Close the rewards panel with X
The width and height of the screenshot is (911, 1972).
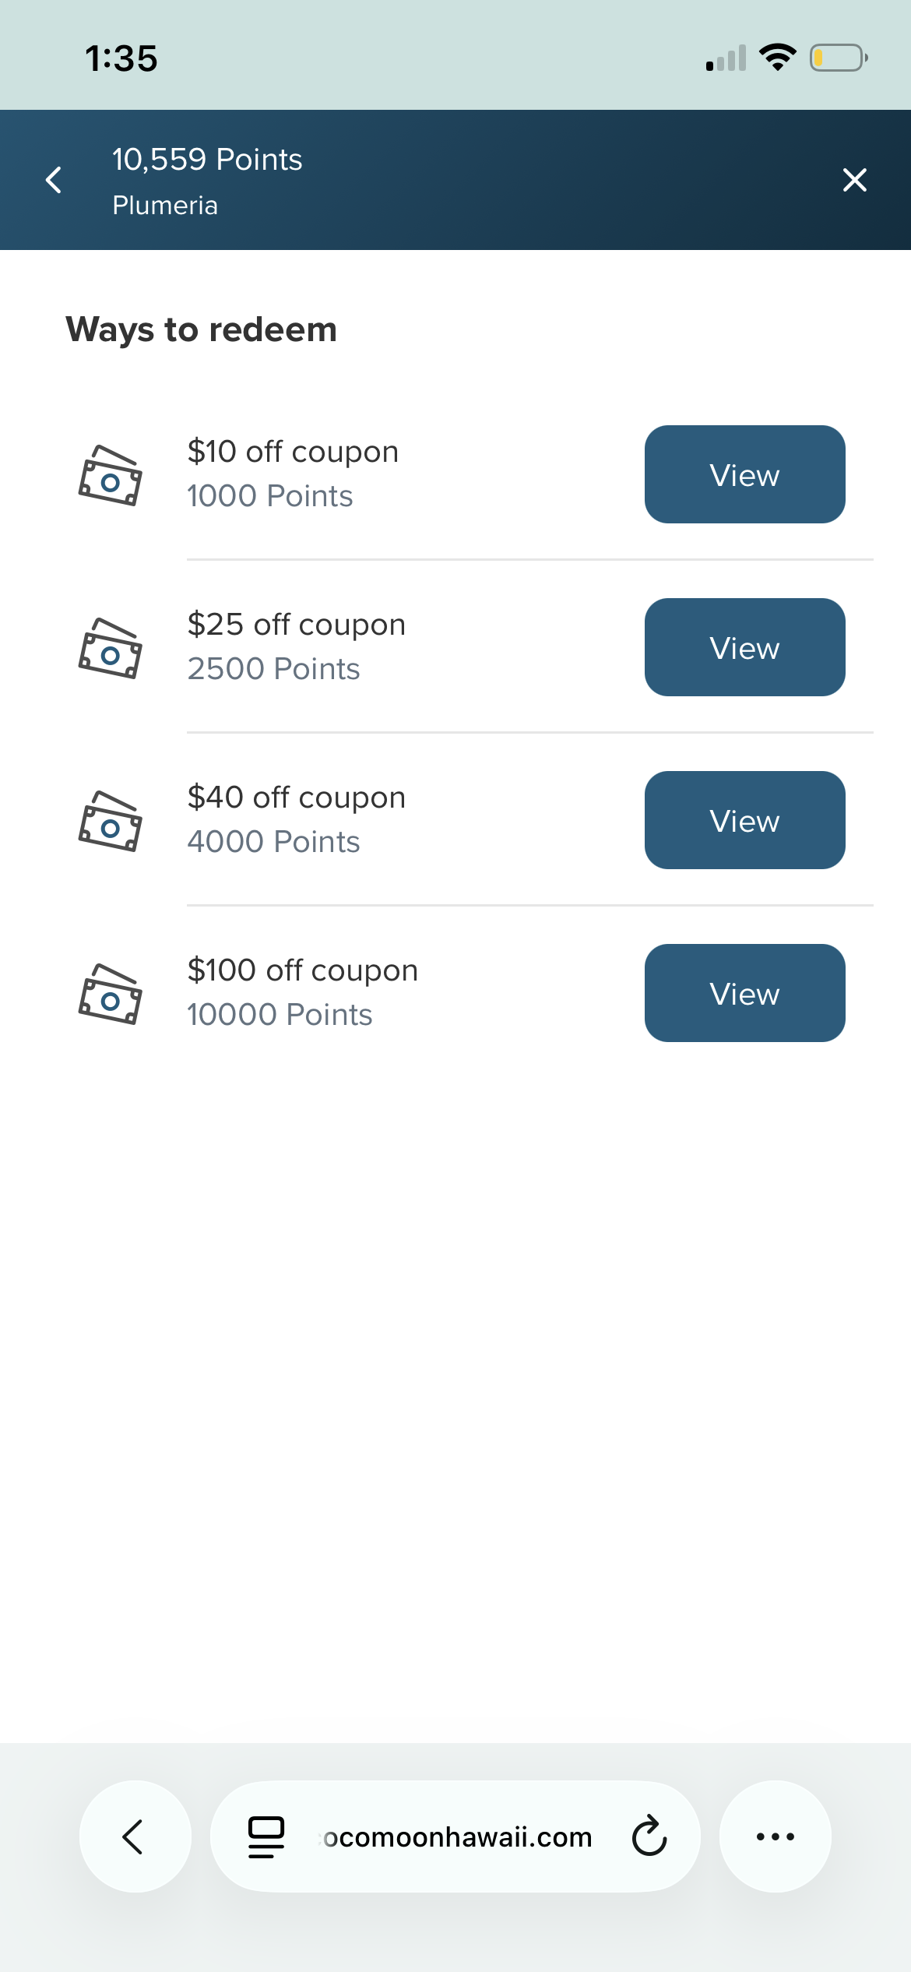[x=854, y=180]
